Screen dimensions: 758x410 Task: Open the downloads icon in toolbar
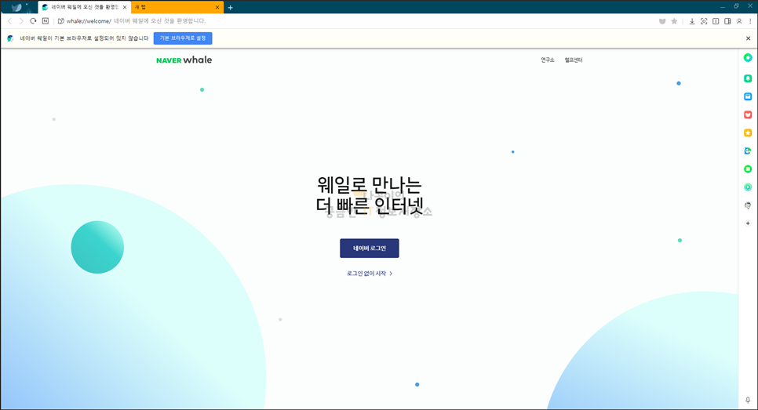692,21
